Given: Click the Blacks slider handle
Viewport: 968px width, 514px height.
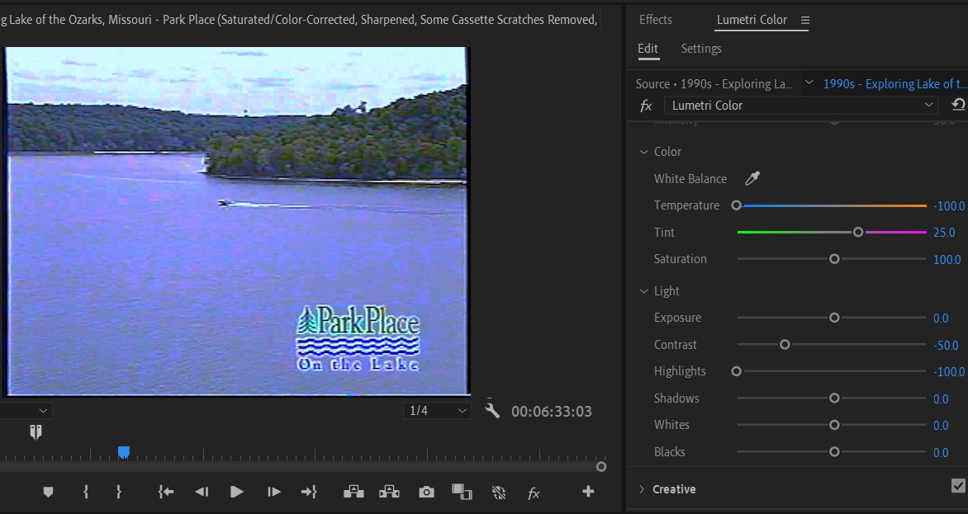Looking at the screenshot, I should coord(834,452).
